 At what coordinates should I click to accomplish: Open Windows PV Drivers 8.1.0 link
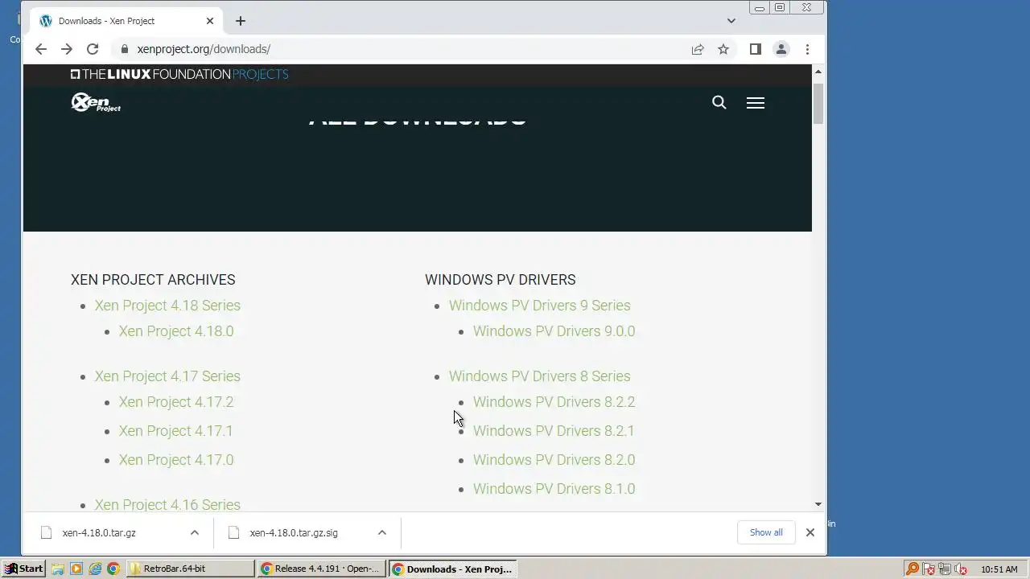coord(554,489)
